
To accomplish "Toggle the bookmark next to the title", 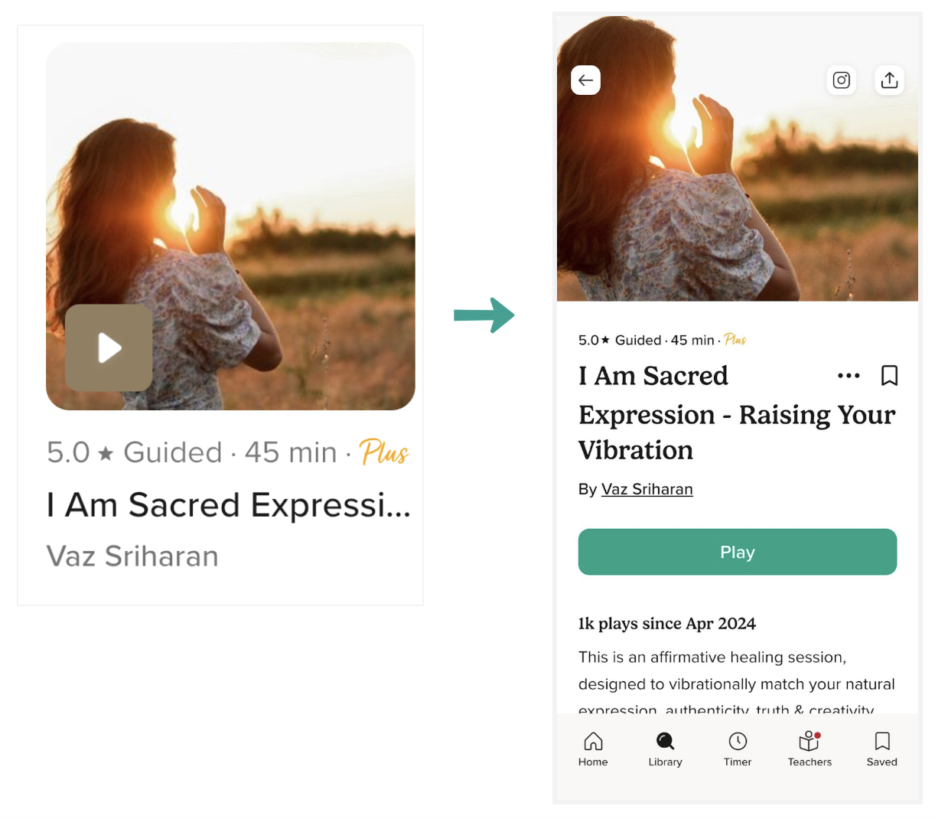I will point(889,376).
